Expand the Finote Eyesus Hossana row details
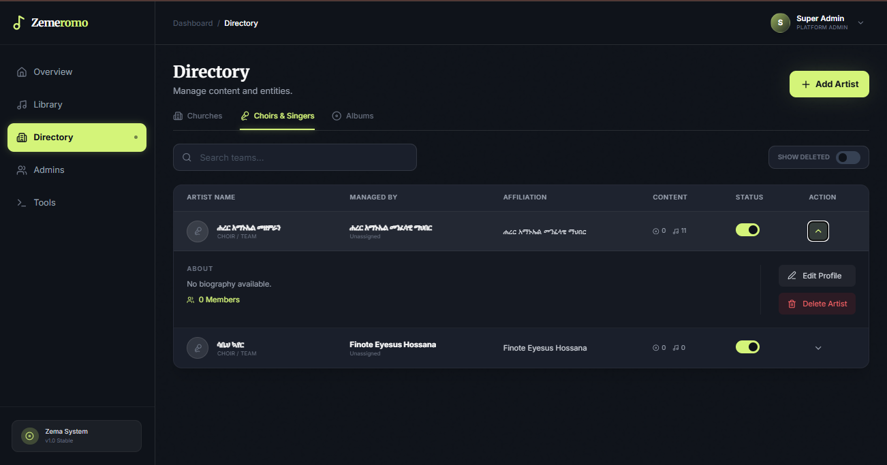The image size is (887, 465). (818, 348)
